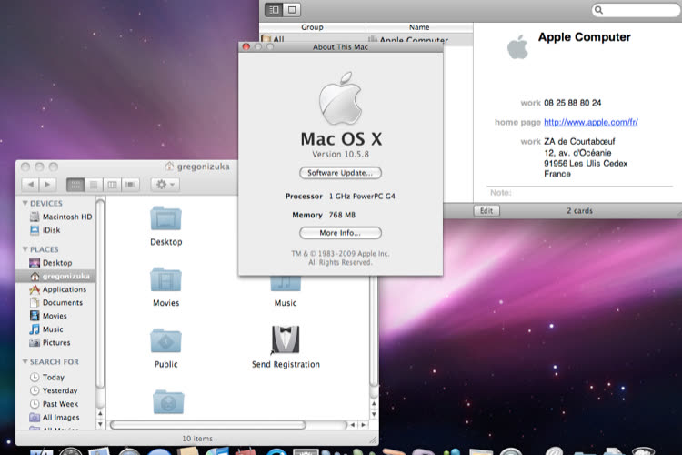Select Macintosh HD in the sidebar
This screenshot has height=455, width=682.
coord(66,217)
